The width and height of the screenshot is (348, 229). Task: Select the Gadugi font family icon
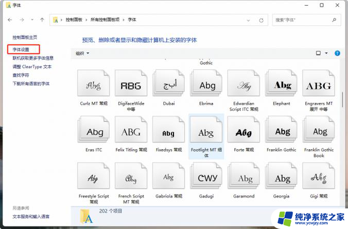206,176
